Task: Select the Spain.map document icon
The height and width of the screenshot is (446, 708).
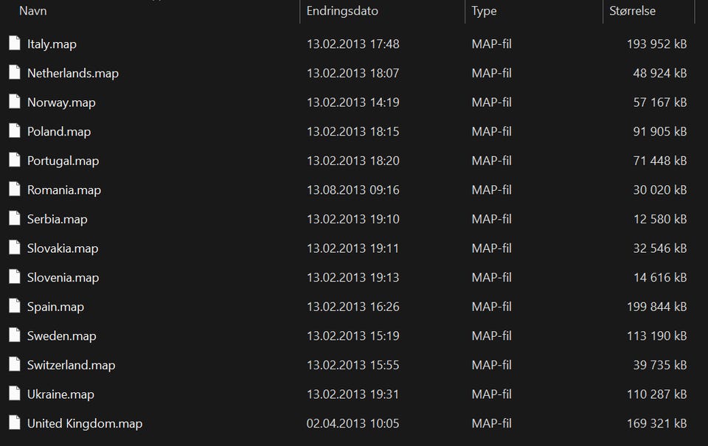Action: pos(15,307)
